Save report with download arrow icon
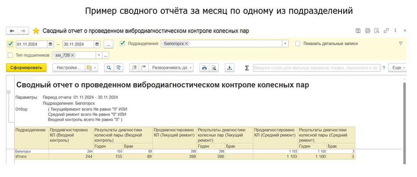This screenshot has width=417, height=177. coord(229,68)
